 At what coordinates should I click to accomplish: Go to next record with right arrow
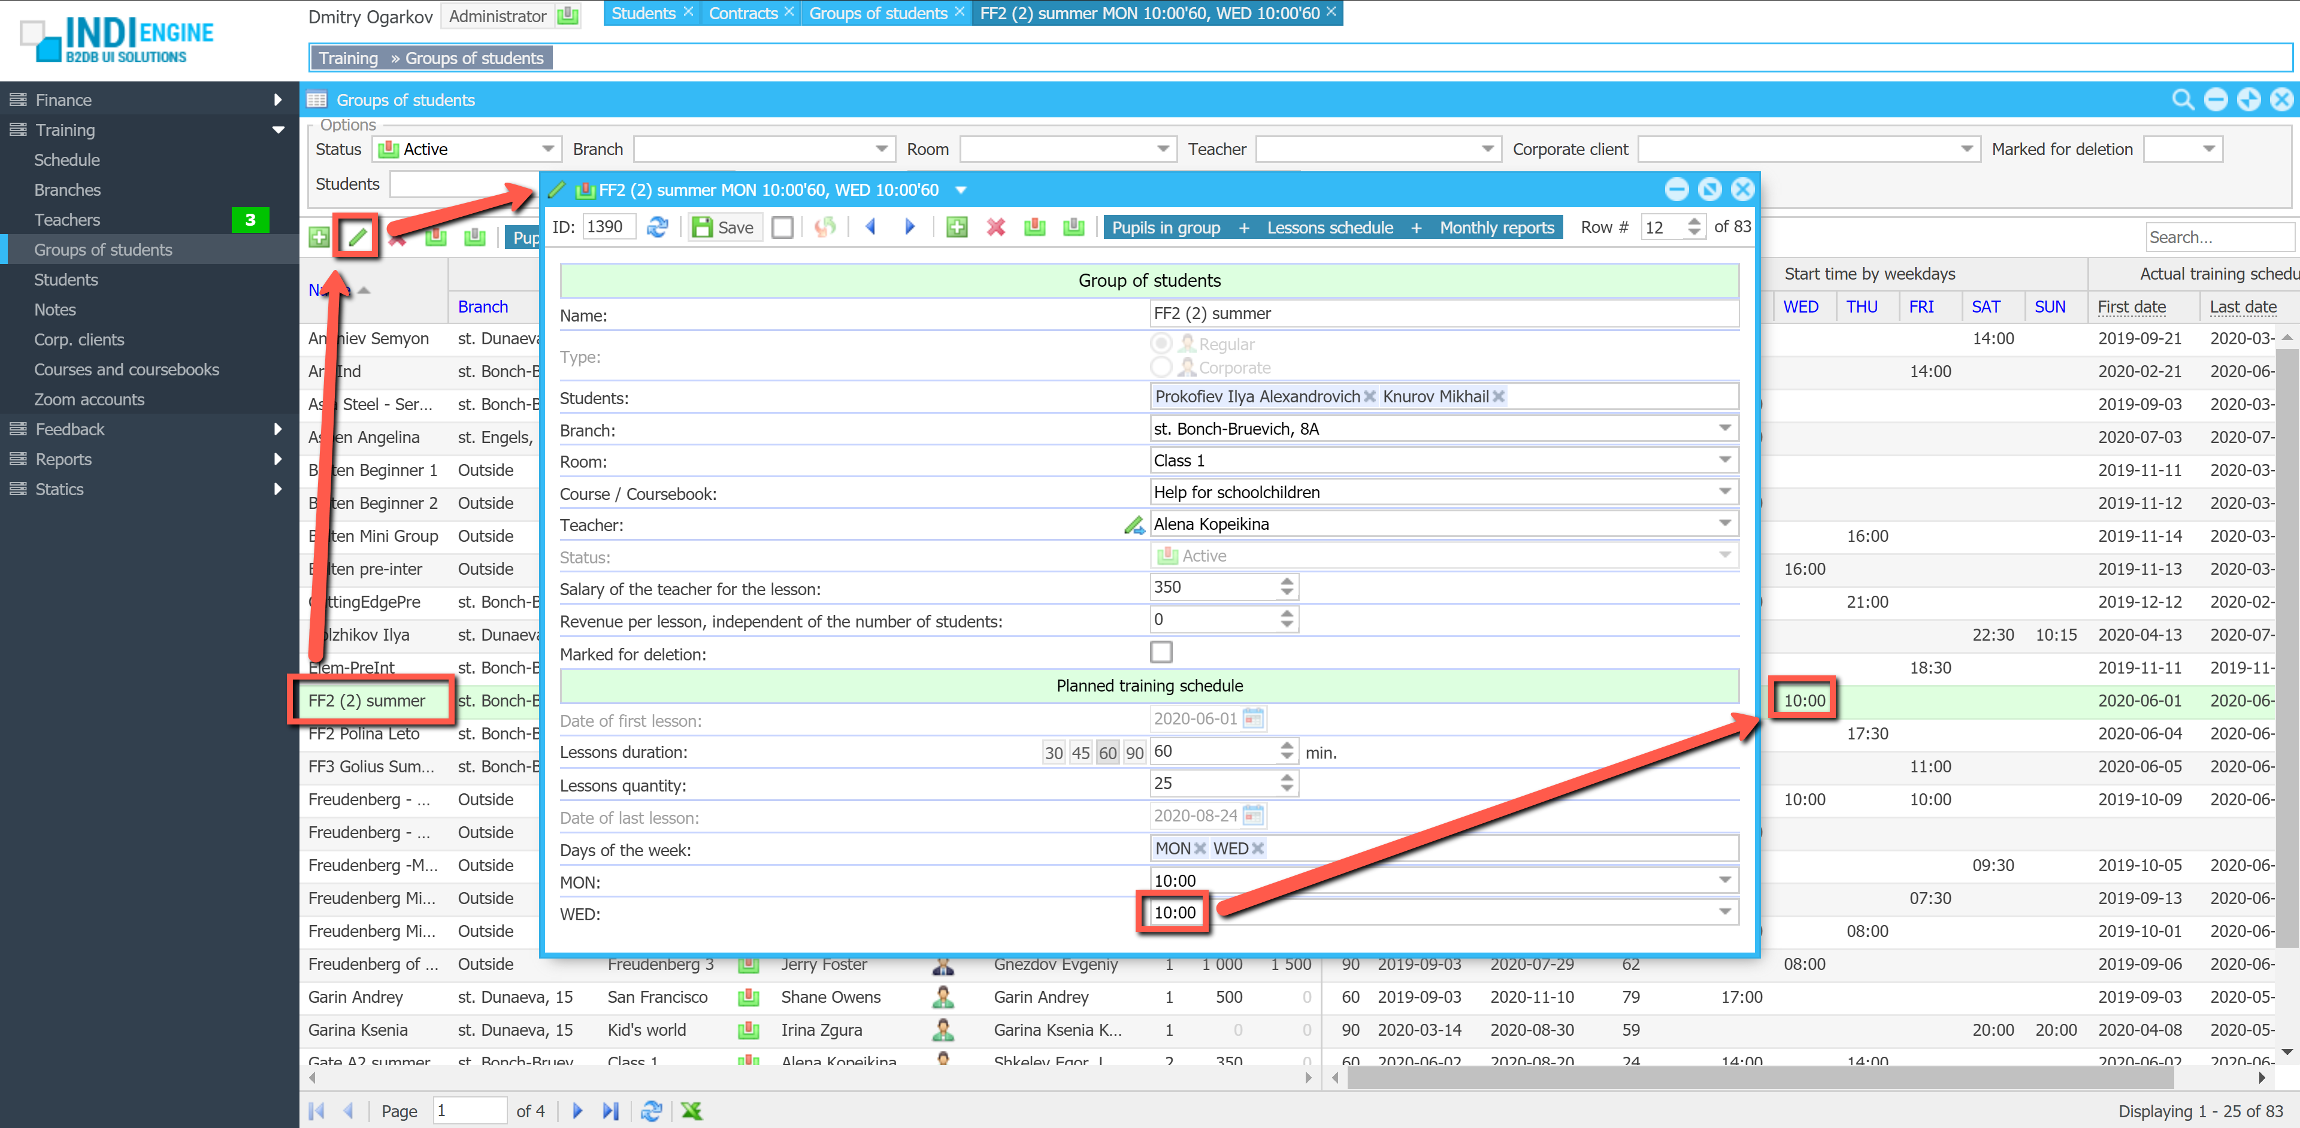(910, 228)
